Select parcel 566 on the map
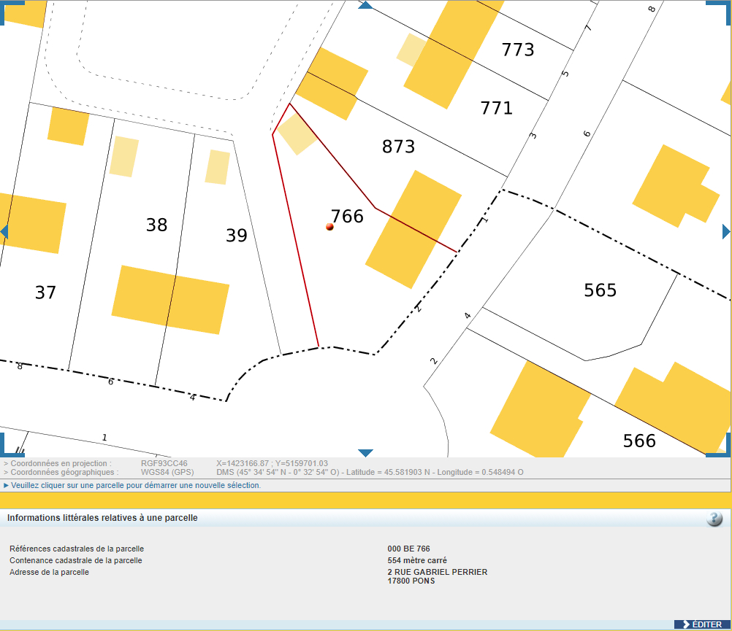Viewport: 732px width, 631px height. 639,441
